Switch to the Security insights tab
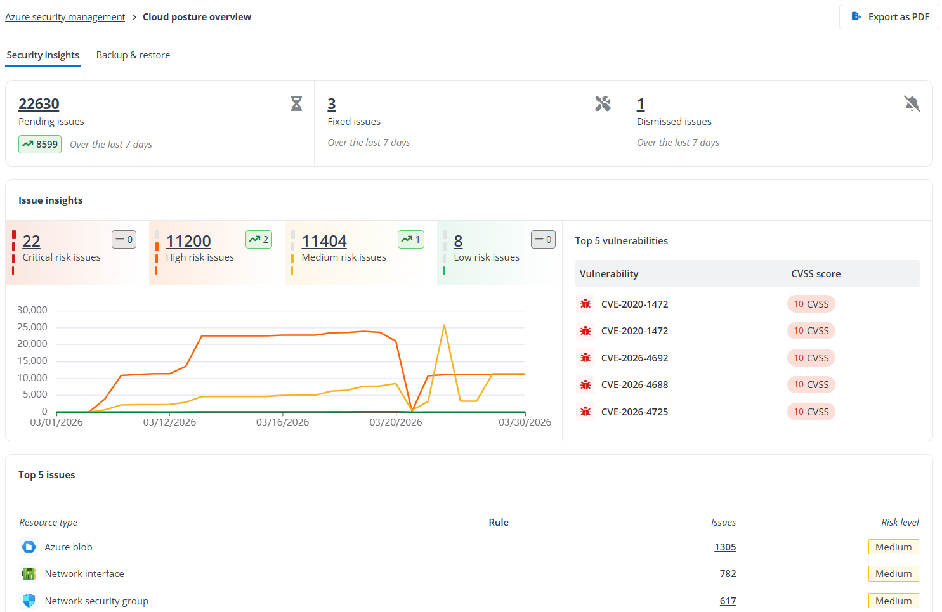 pos(43,55)
